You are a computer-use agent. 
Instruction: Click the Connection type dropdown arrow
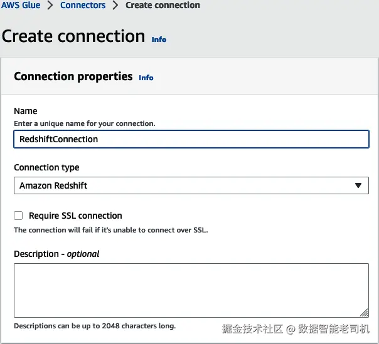358,185
